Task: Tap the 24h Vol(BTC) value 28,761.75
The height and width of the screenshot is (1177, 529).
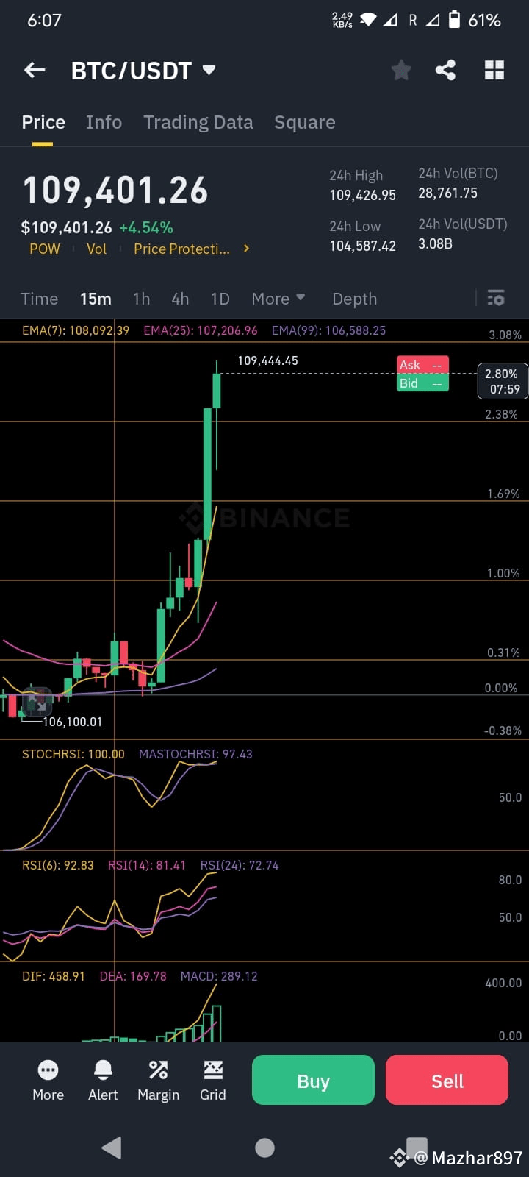Action: (447, 193)
